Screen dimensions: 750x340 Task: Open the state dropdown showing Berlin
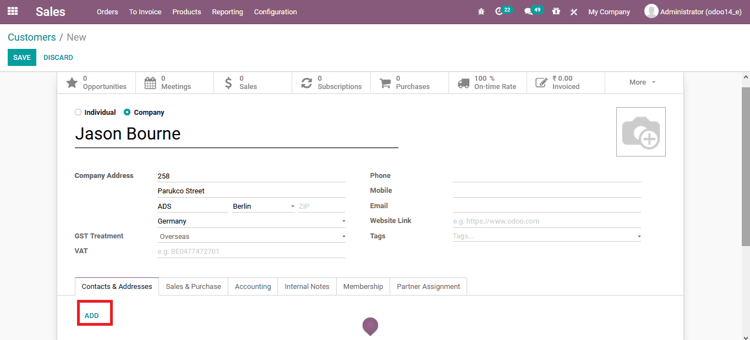click(264, 207)
